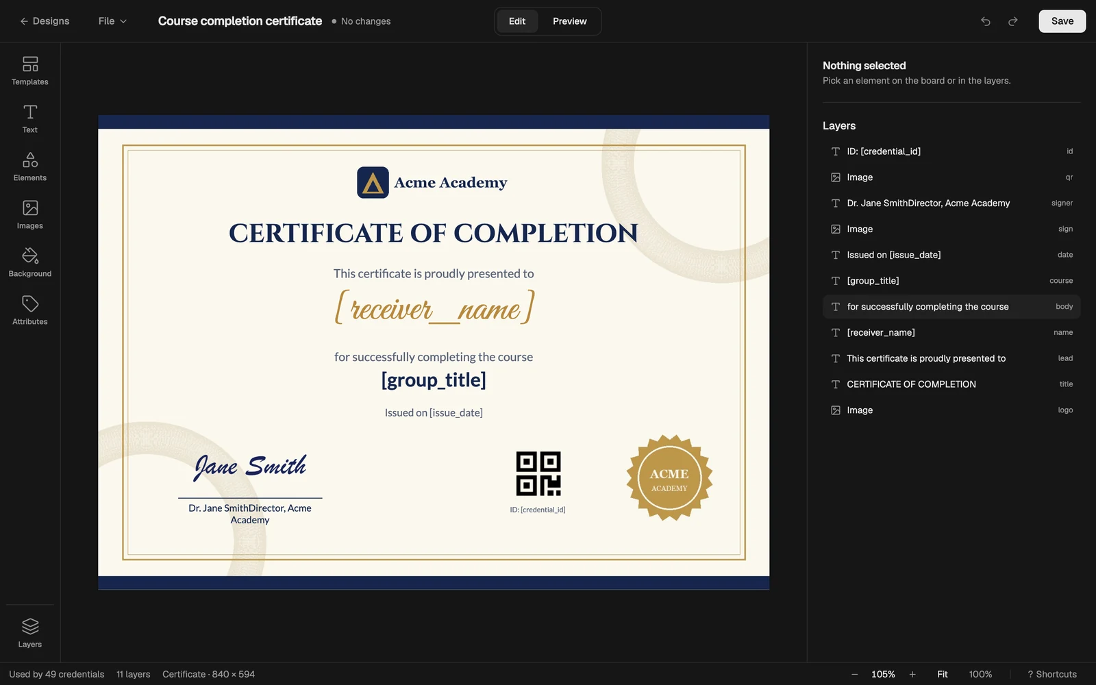The width and height of the screenshot is (1096, 685).
Task: Select the Jane Smith signature image
Action: tap(250, 466)
